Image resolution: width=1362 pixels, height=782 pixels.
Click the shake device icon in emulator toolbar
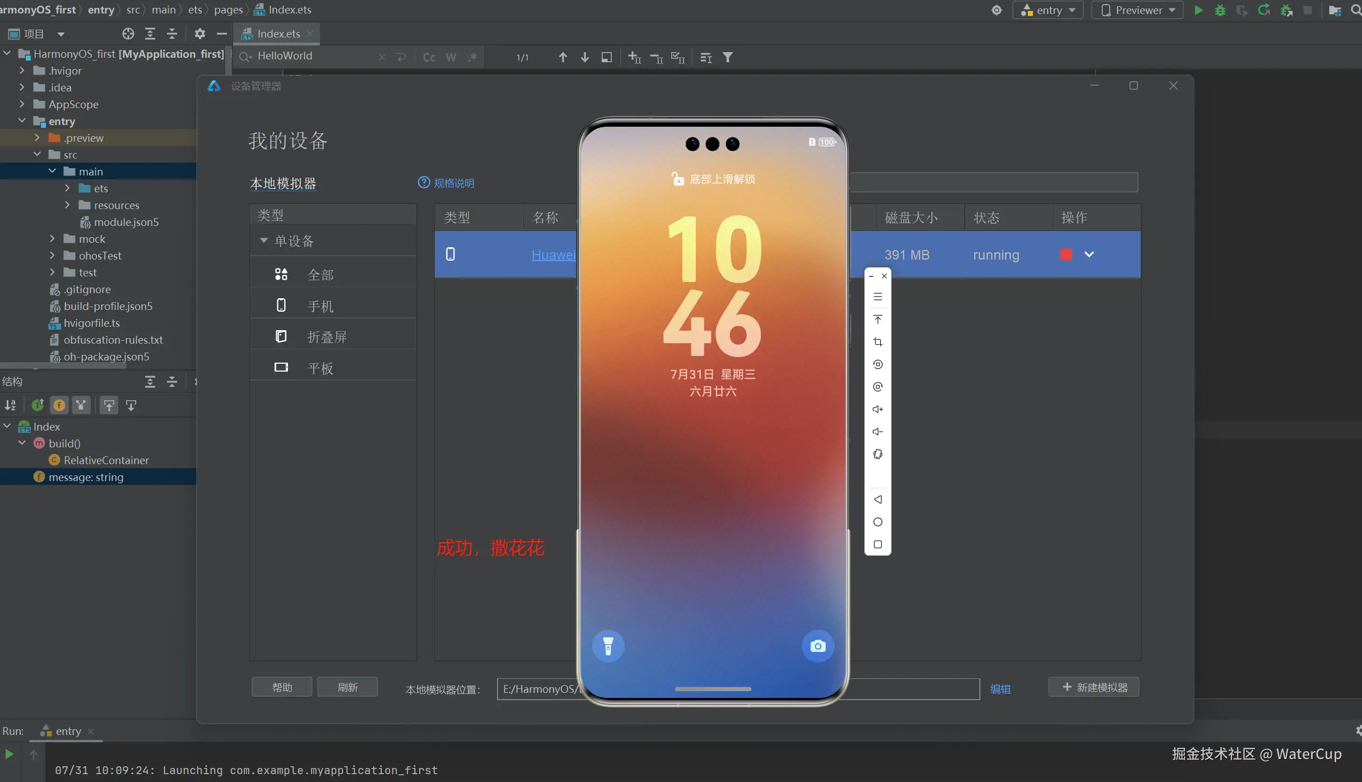[877, 454]
